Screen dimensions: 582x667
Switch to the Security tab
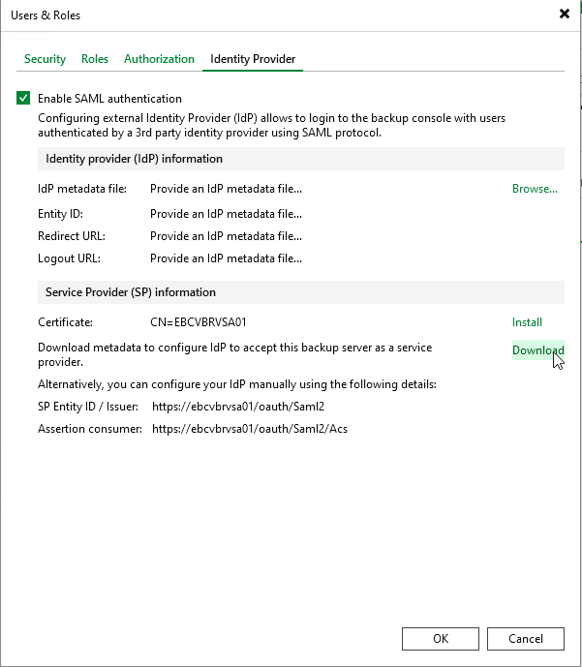click(45, 59)
